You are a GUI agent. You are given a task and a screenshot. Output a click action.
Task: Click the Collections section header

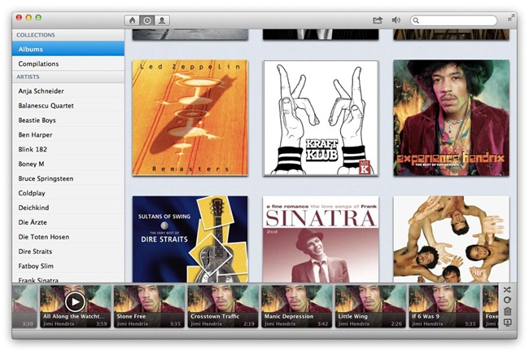click(x=68, y=35)
